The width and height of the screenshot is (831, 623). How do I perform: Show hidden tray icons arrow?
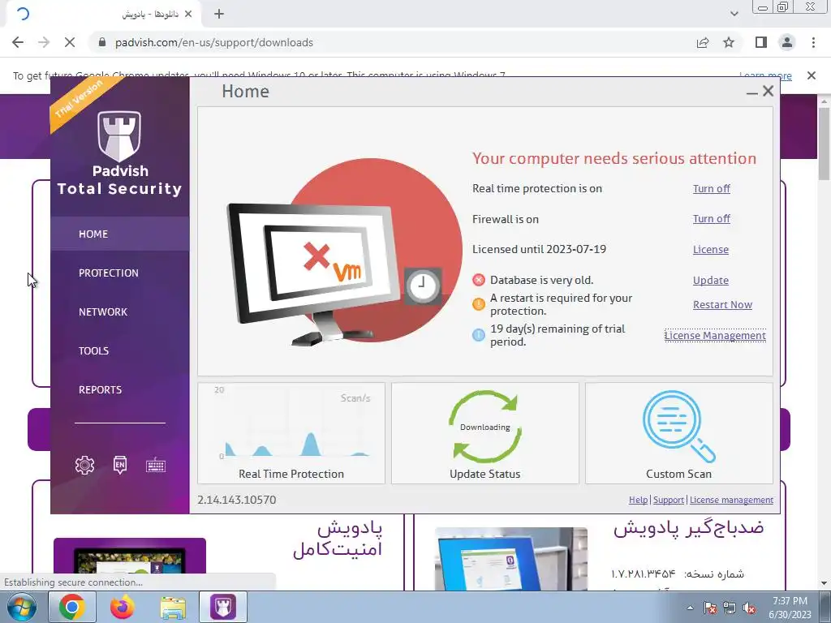click(690, 608)
